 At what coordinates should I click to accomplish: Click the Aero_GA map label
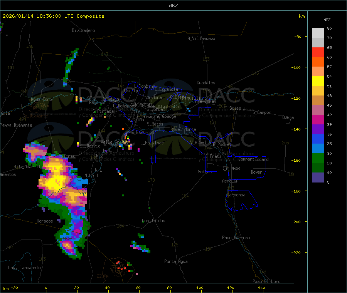(x=231, y=181)
